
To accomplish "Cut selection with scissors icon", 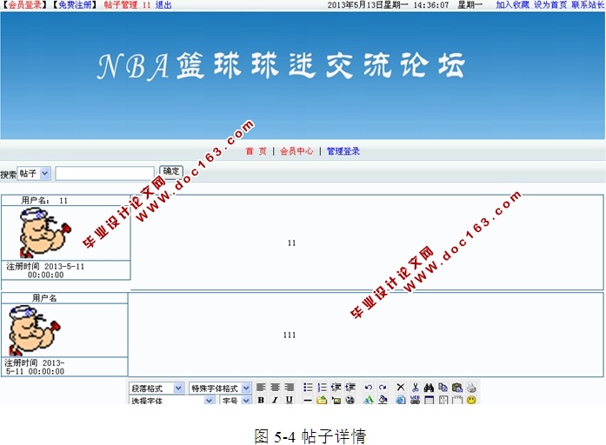I will tap(415, 387).
